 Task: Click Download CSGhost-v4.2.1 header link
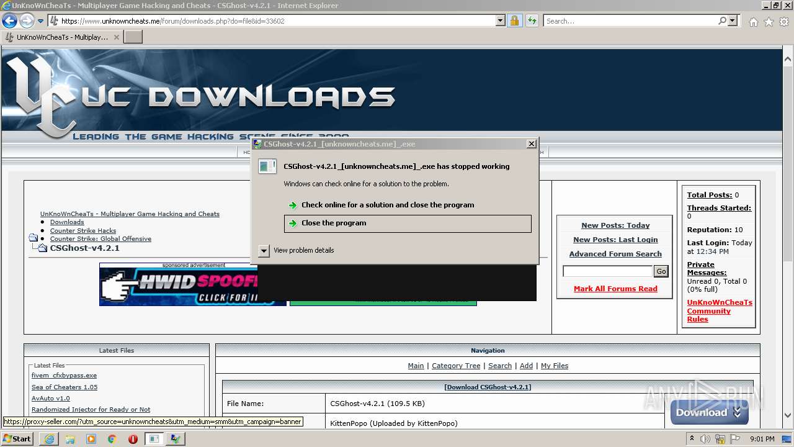tap(488, 387)
